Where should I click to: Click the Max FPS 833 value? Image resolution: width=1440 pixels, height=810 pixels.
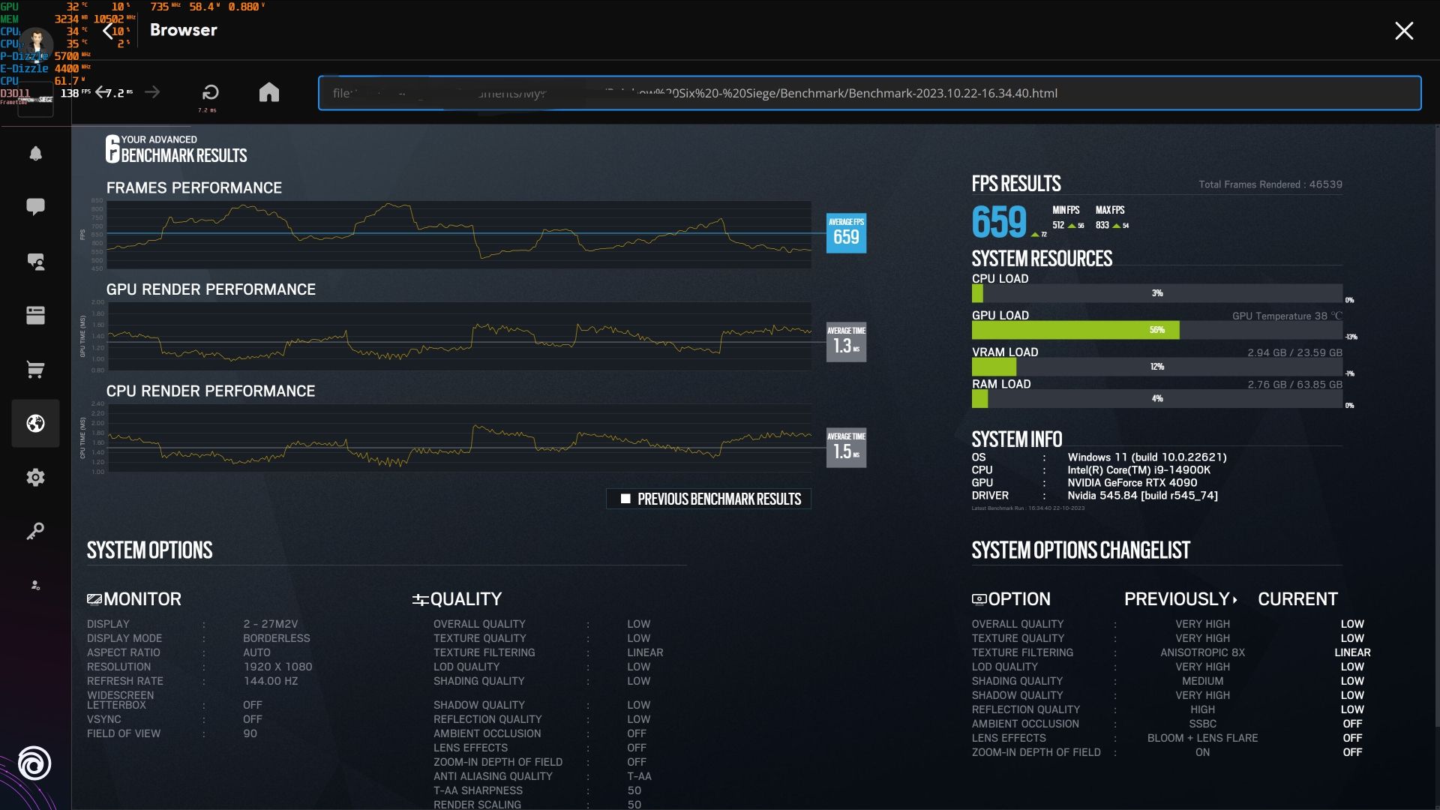click(1102, 225)
